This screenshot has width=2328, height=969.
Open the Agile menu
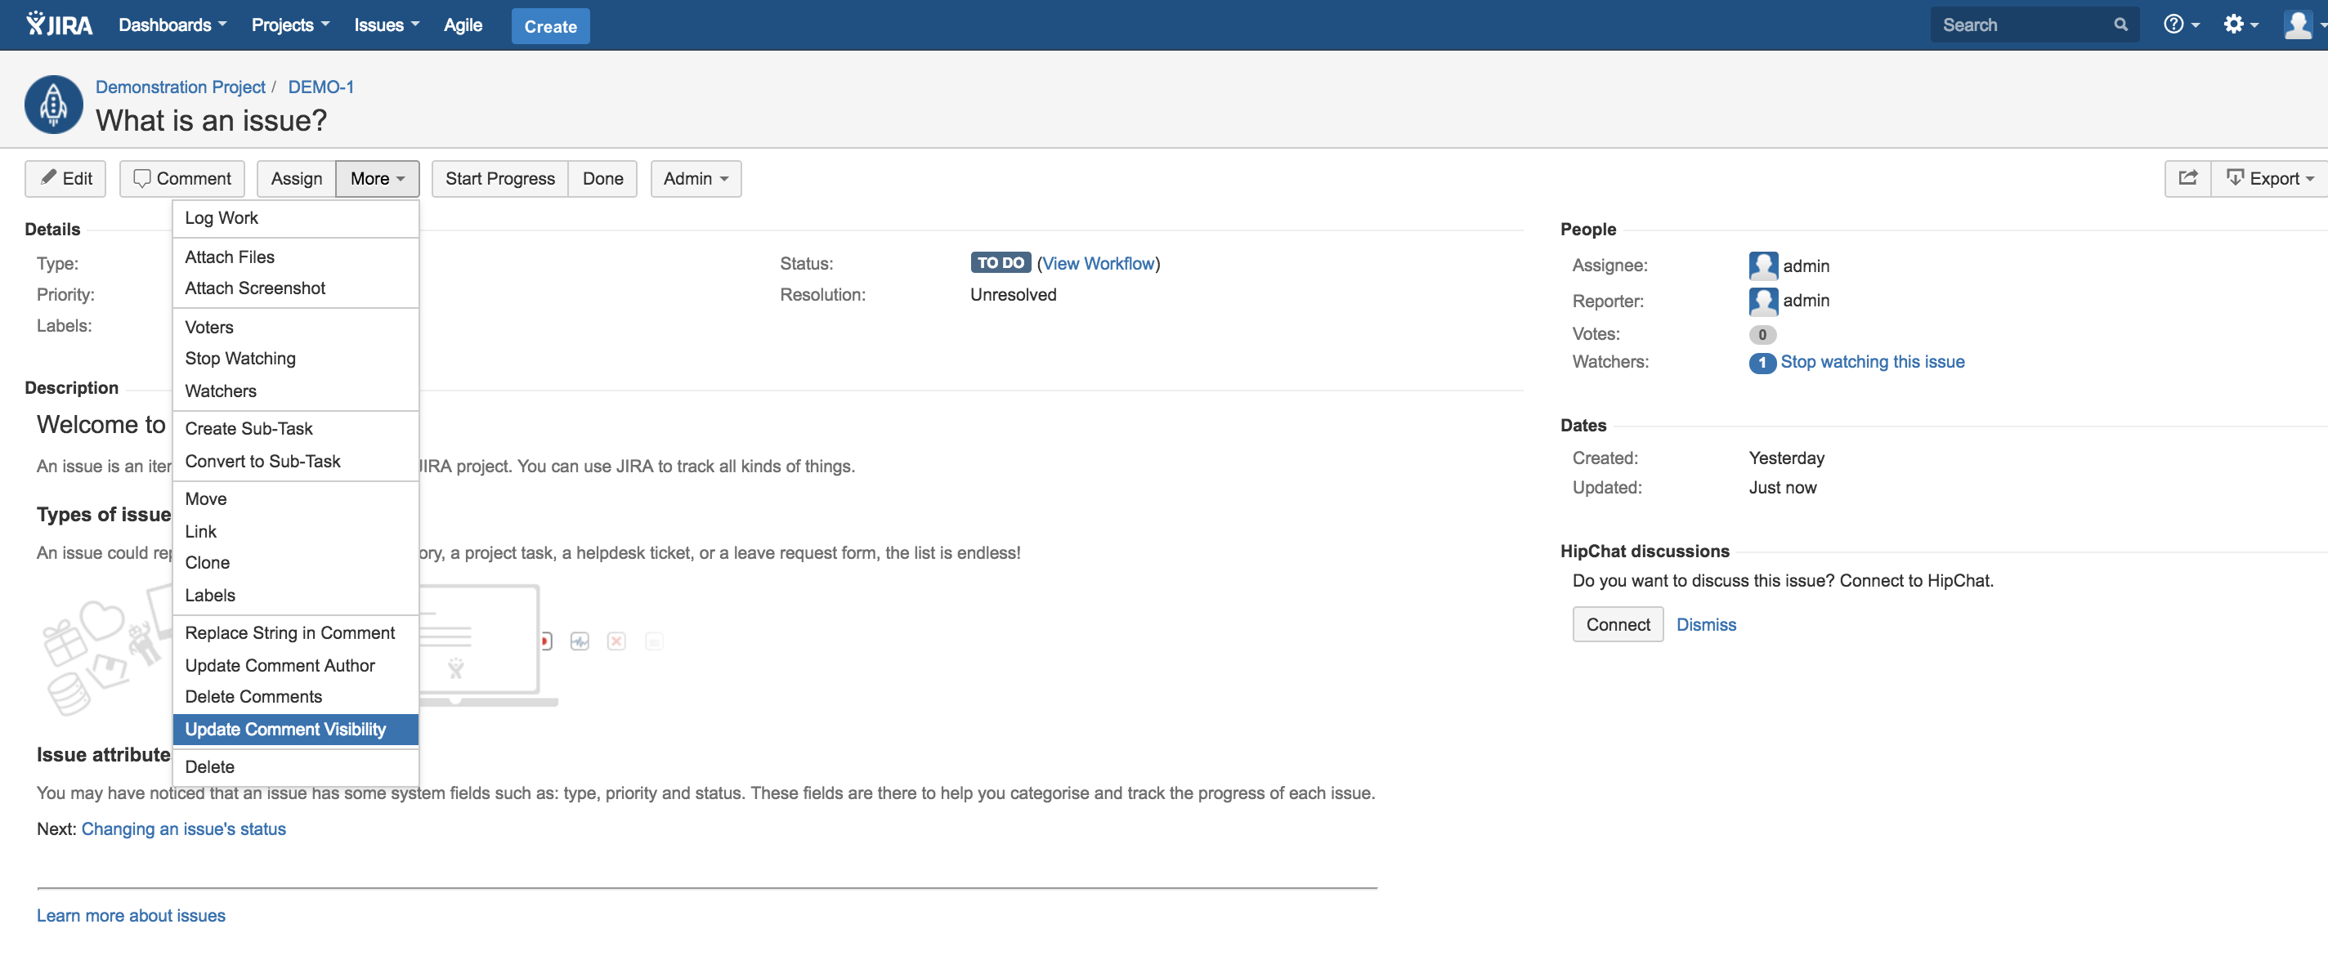click(463, 25)
